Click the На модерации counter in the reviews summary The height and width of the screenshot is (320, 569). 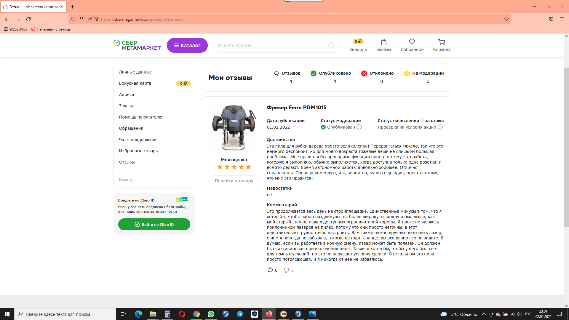point(424,77)
